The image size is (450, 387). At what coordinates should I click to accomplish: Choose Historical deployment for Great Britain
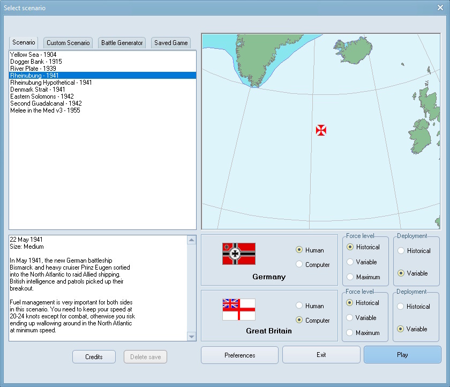(401, 307)
